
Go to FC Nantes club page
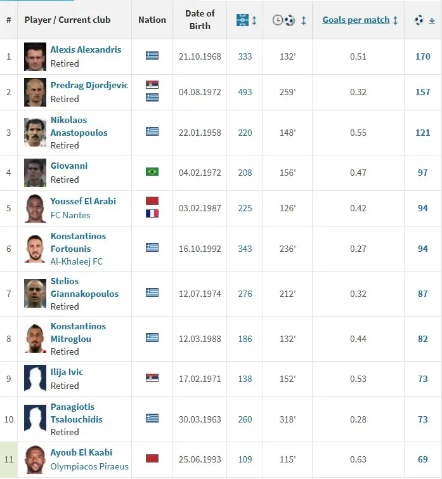(x=70, y=215)
